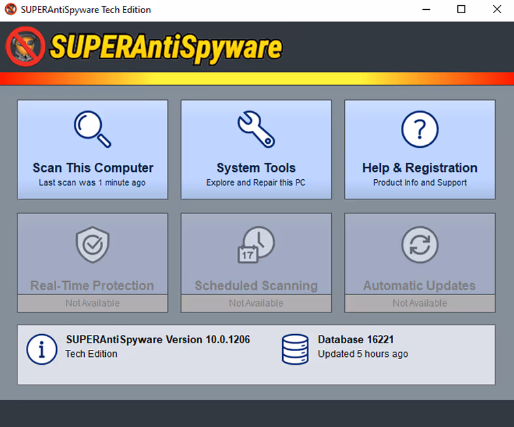Click Not Available under Scheduled Scanning
This screenshot has width=514, height=427.
pyautogui.click(x=256, y=303)
